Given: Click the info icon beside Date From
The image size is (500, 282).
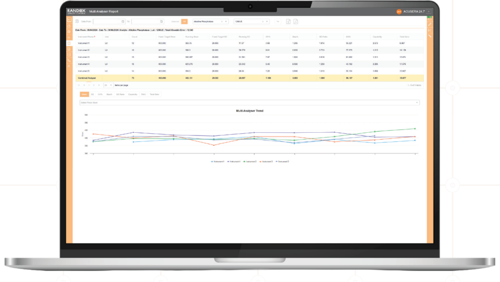Looking at the screenshot, I should pyautogui.click(x=77, y=21).
